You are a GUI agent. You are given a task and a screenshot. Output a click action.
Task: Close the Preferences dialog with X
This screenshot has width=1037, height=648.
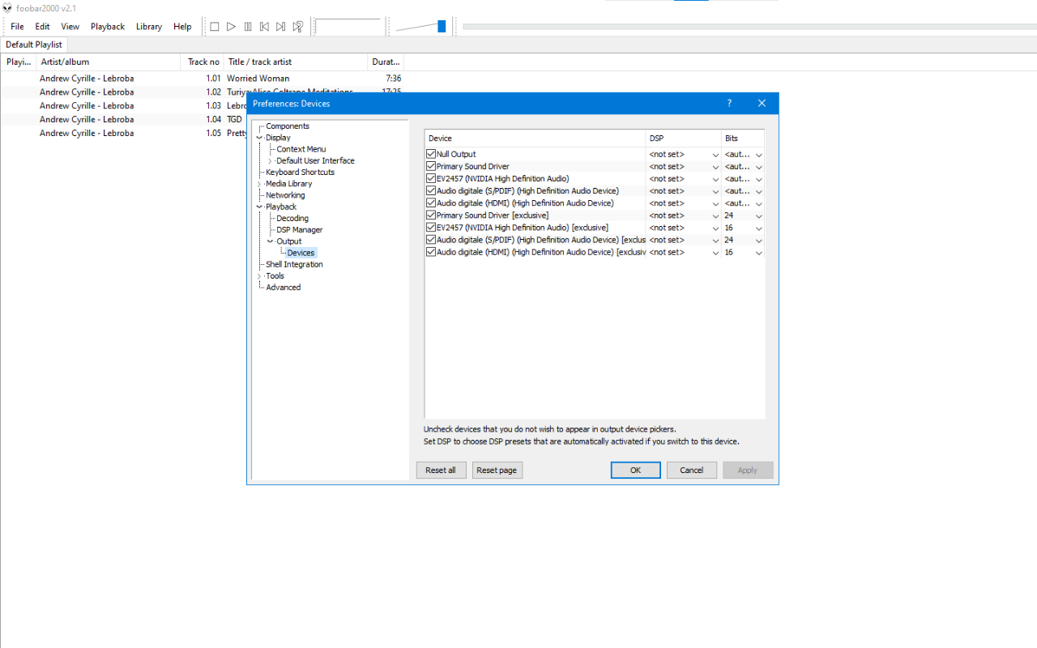(x=762, y=103)
